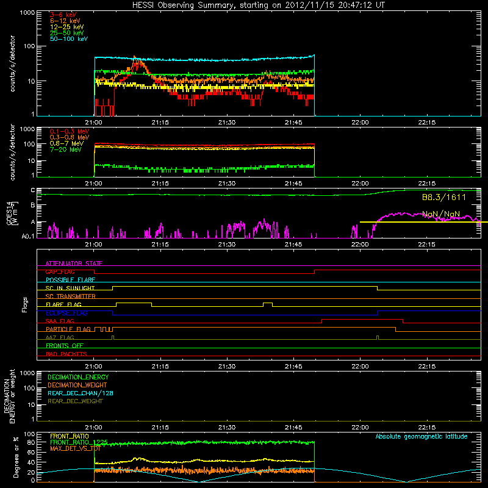Select the SAA_FLAG label
This screenshot has height=488, width=488.
60,321
